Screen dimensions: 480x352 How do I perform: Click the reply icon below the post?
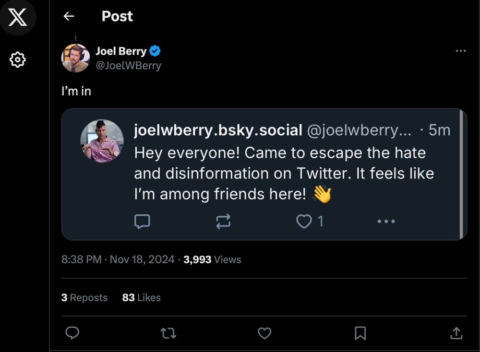coord(72,333)
